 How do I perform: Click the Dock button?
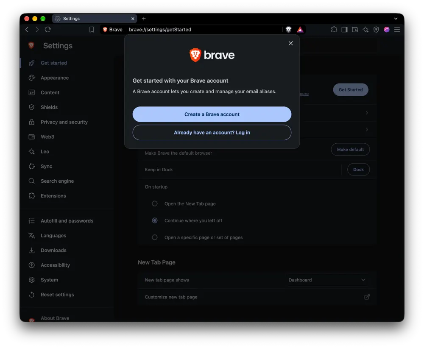click(358, 170)
